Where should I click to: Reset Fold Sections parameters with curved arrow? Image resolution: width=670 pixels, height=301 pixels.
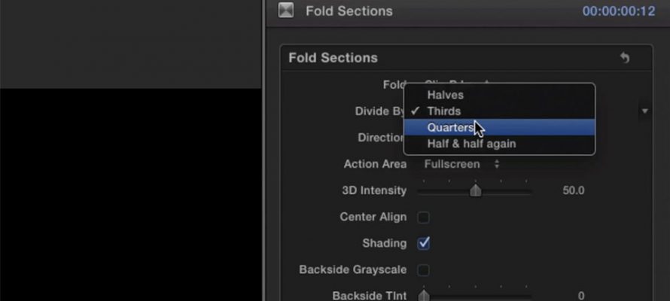pos(625,58)
